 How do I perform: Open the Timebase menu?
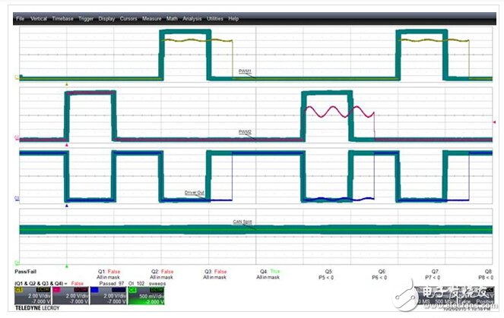[62, 18]
